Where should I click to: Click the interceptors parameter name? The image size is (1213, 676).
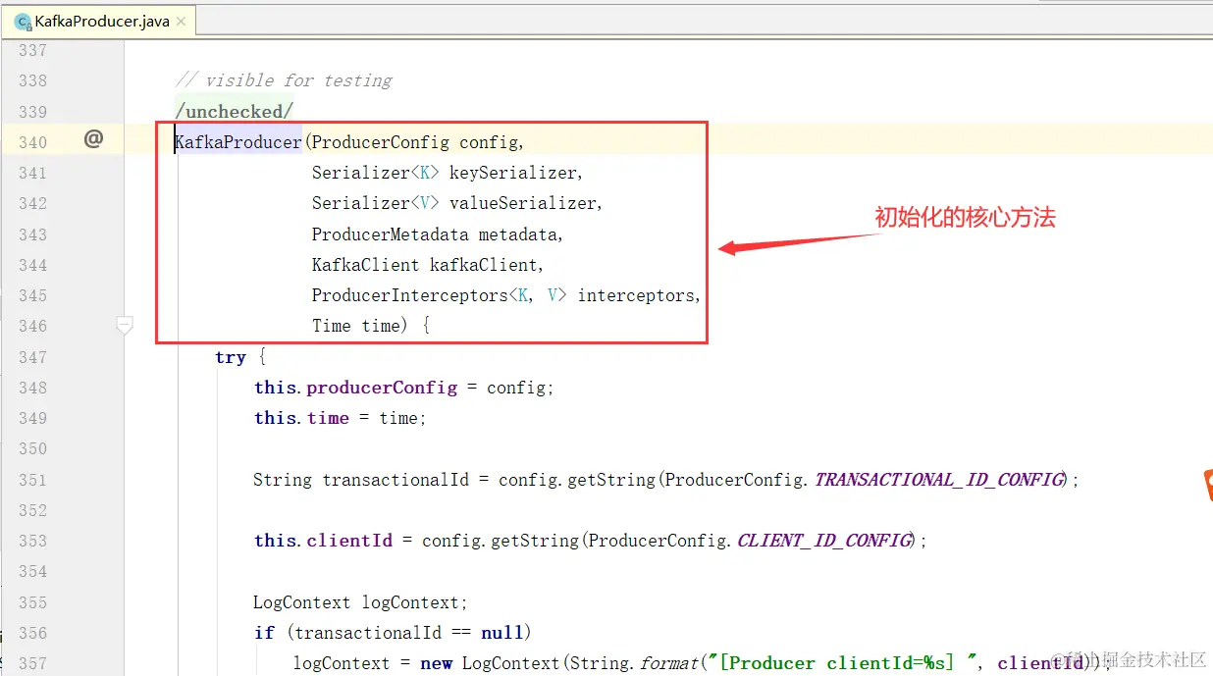pyautogui.click(x=636, y=295)
